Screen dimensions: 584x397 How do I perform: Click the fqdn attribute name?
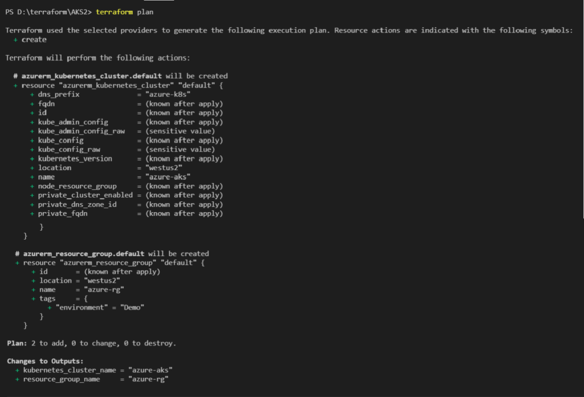point(47,104)
